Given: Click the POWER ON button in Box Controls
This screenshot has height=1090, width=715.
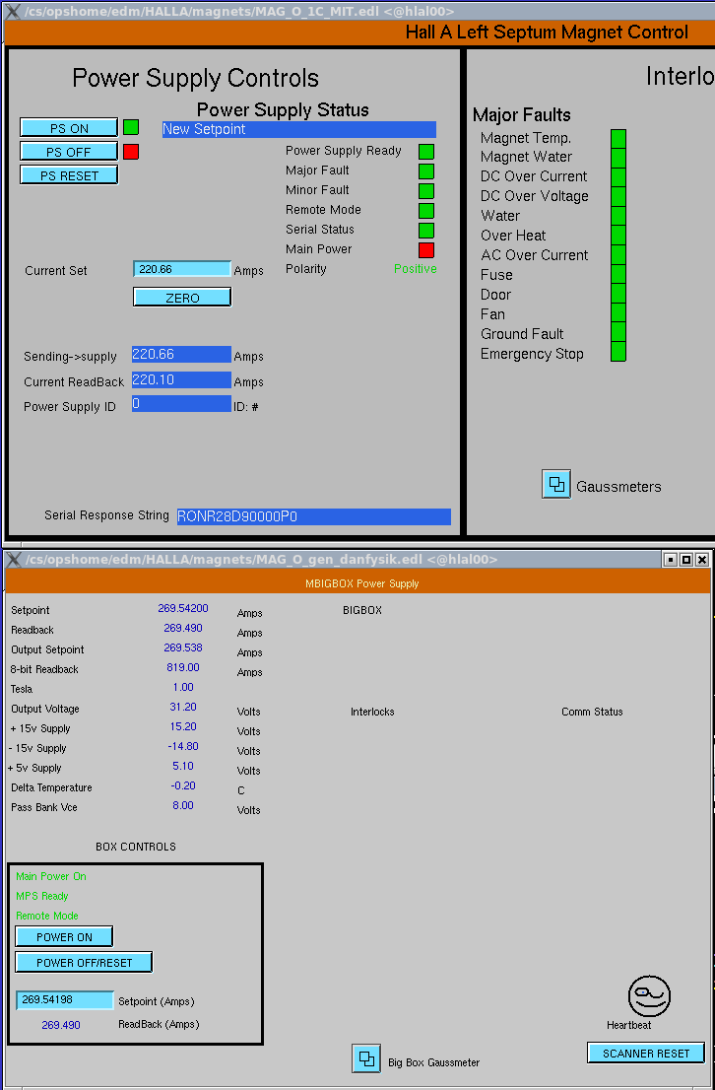Looking at the screenshot, I should click(64, 936).
